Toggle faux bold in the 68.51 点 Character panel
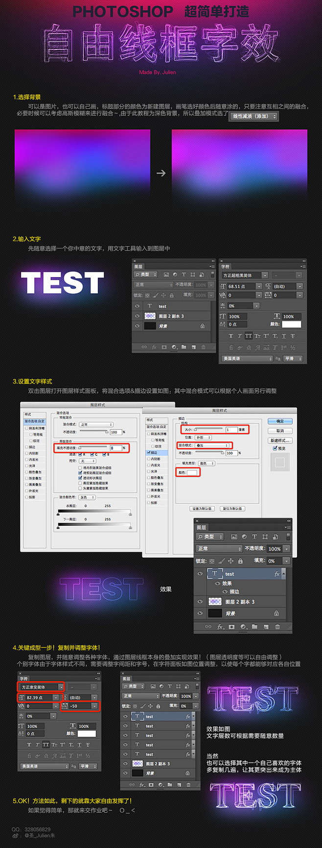Image resolution: width=322 pixels, height=848 pixels. (231, 336)
